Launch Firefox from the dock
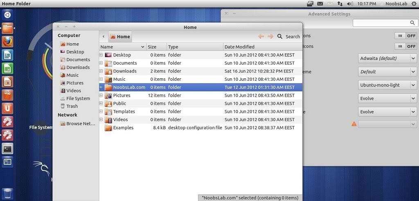Screen dimensions: 419x201 click(x=7, y=42)
